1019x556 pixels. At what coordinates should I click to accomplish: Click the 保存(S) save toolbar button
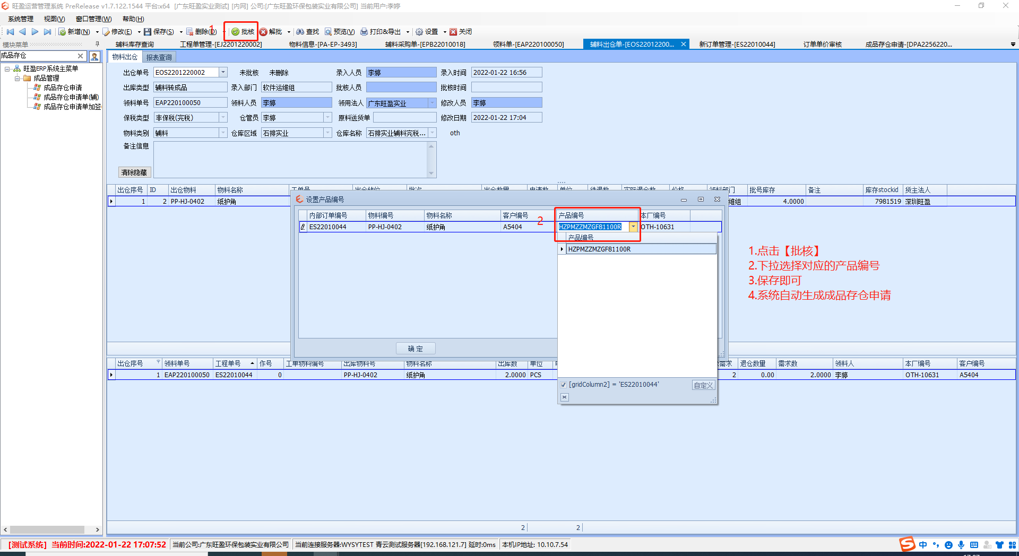[x=159, y=32]
